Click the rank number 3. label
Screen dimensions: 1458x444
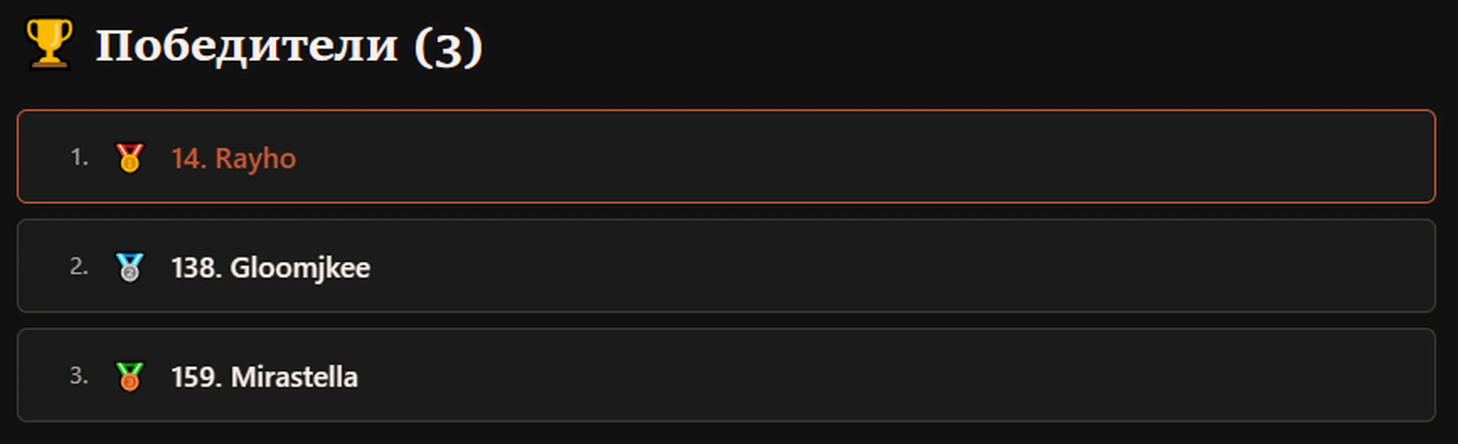79,376
